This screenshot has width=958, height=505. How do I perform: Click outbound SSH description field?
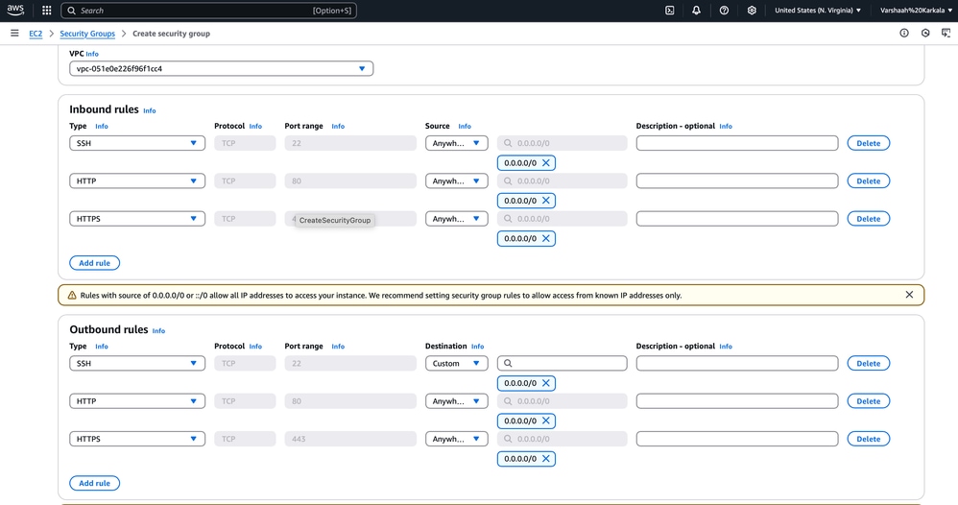point(737,363)
